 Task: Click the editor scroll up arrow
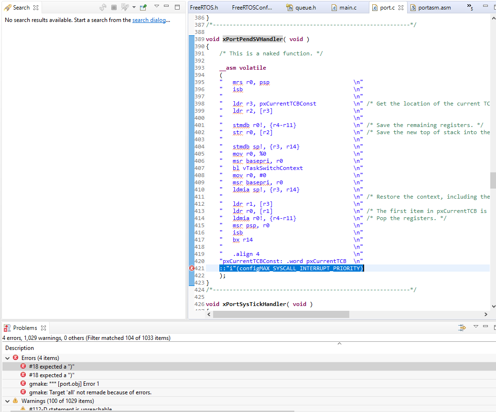tap(493, 19)
